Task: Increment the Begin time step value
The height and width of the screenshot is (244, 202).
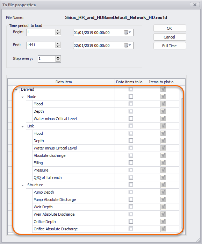Action: tap(58, 31)
